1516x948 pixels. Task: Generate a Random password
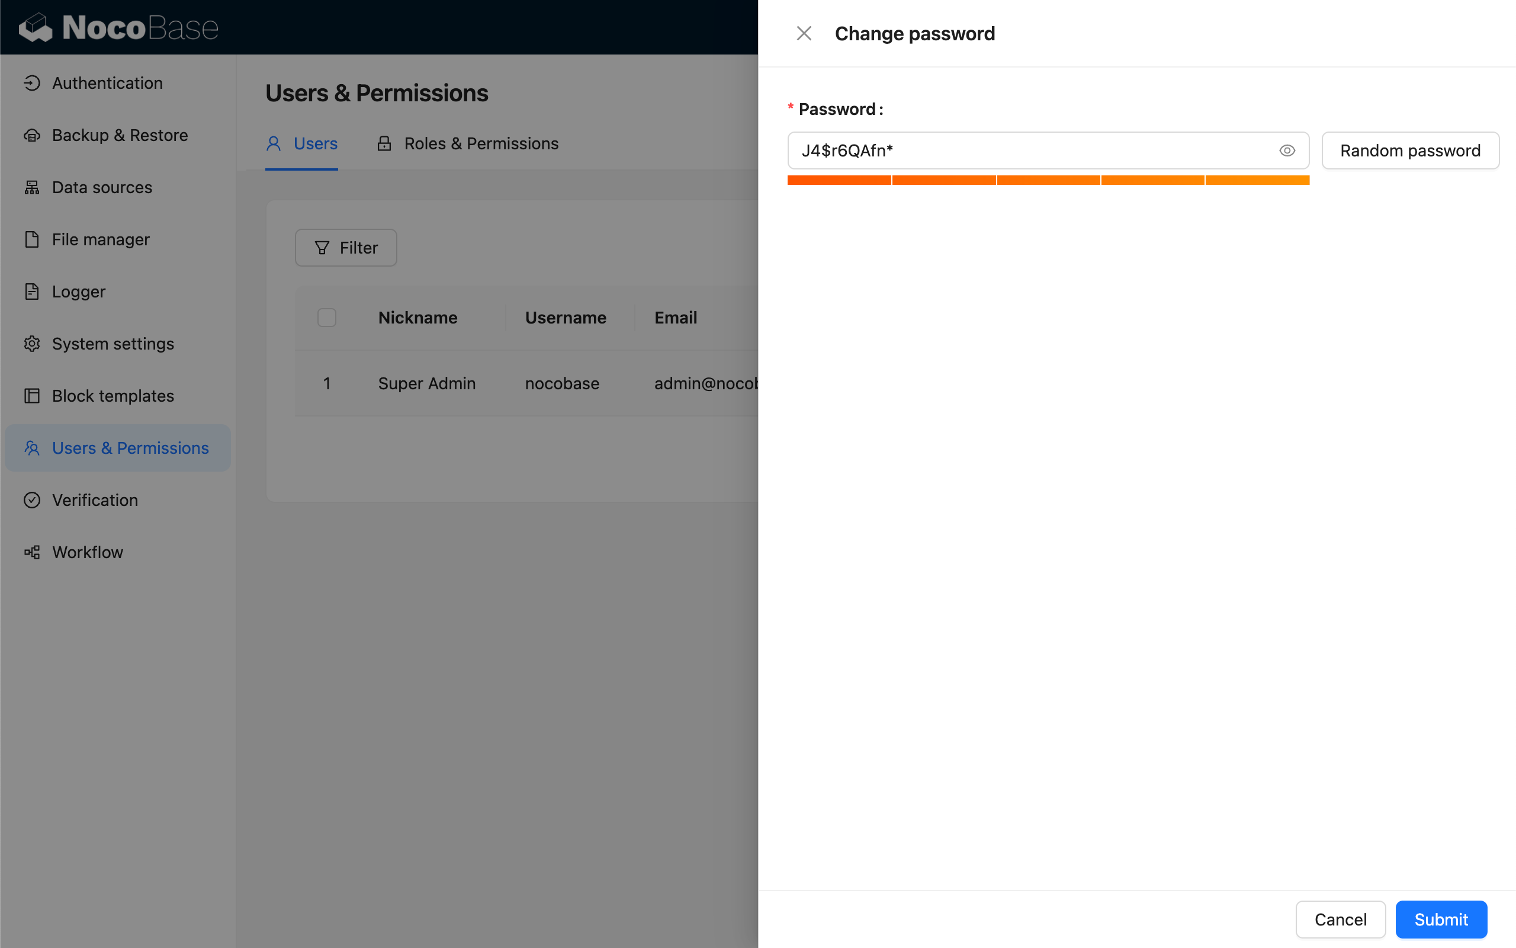coord(1409,150)
